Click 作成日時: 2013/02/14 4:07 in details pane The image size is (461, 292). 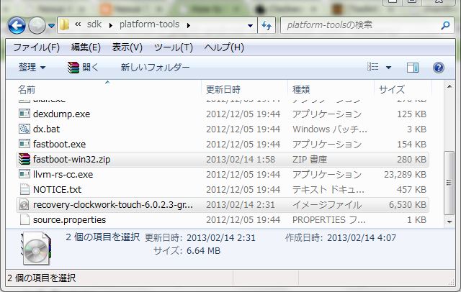click(341, 238)
